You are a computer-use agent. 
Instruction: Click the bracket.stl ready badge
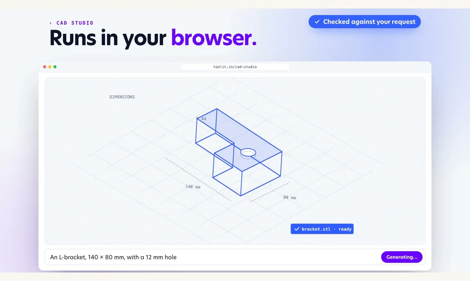point(322,229)
